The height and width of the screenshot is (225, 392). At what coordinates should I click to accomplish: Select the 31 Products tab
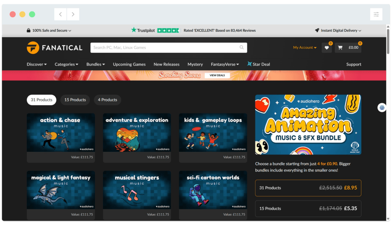click(x=41, y=100)
